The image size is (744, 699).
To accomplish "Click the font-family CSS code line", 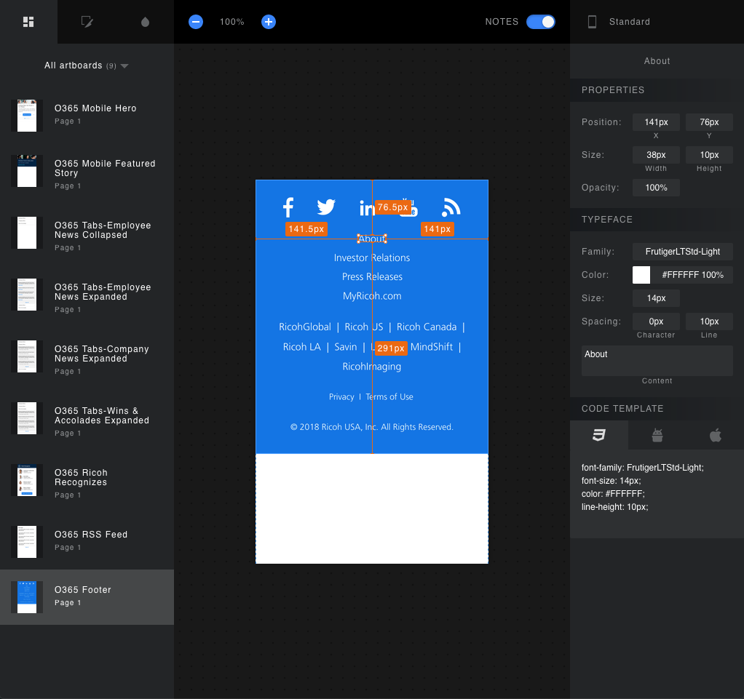I will [x=643, y=468].
